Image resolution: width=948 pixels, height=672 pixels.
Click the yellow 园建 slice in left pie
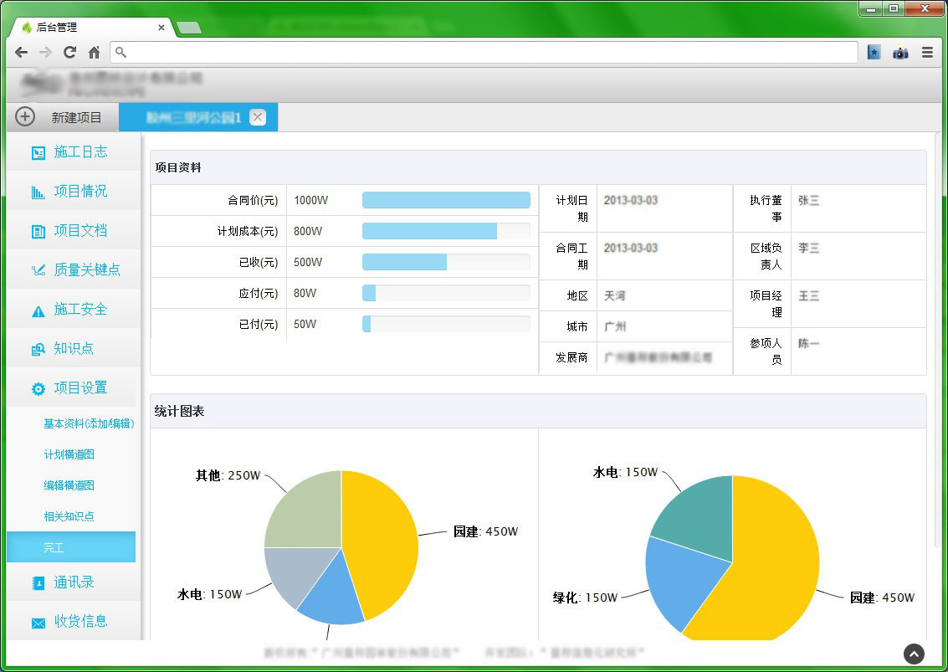coord(381,536)
